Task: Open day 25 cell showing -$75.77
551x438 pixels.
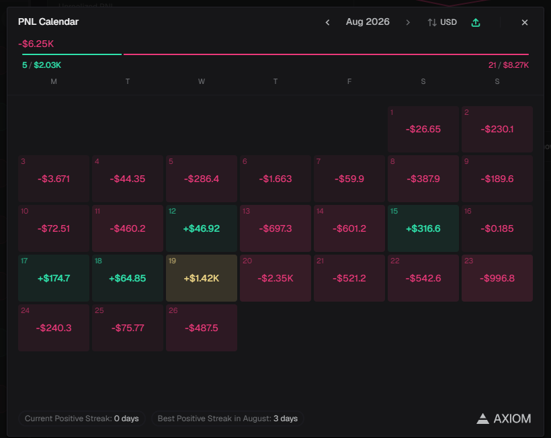Action: point(128,328)
